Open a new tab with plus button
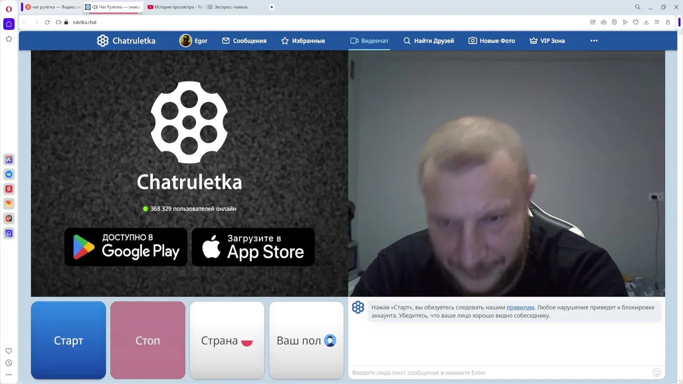 [x=272, y=7]
